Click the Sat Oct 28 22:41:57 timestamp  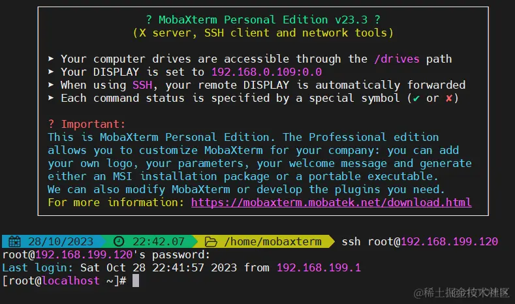[x=159, y=267]
